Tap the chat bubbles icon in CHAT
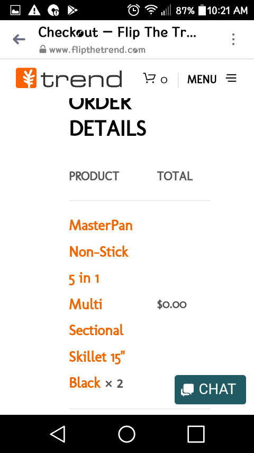Image resolution: width=254 pixels, height=453 pixels. coord(187,390)
